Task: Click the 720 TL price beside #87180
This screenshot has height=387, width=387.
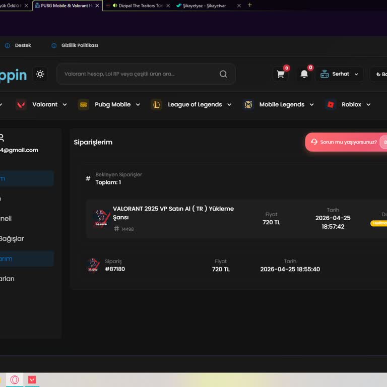Action: [221, 269]
